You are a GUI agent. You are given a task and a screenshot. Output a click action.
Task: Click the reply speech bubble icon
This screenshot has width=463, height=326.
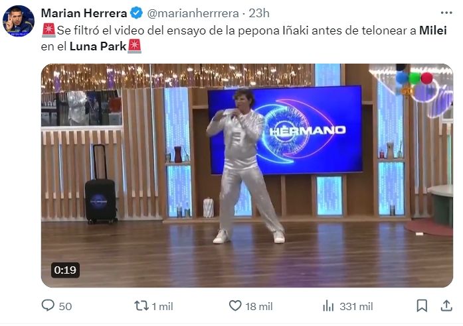tap(48, 305)
